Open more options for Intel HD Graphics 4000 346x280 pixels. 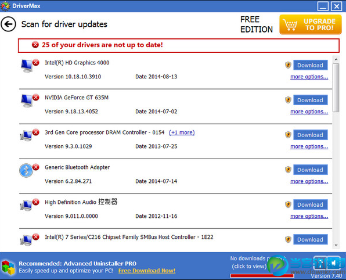[309, 77]
